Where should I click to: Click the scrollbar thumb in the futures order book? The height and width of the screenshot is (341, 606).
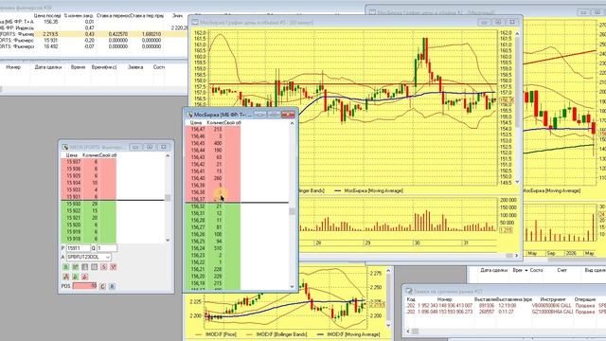tap(168, 198)
